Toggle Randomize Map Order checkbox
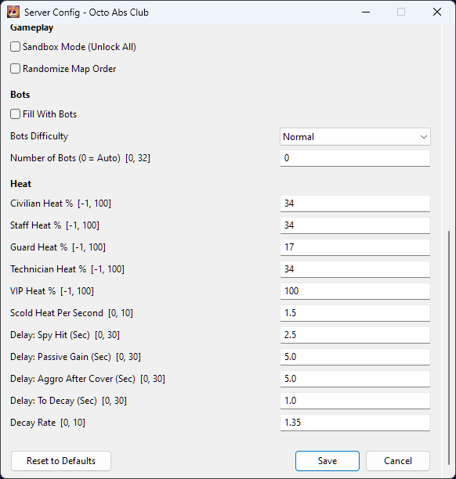Screen dimensions: 456x479 point(16,69)
